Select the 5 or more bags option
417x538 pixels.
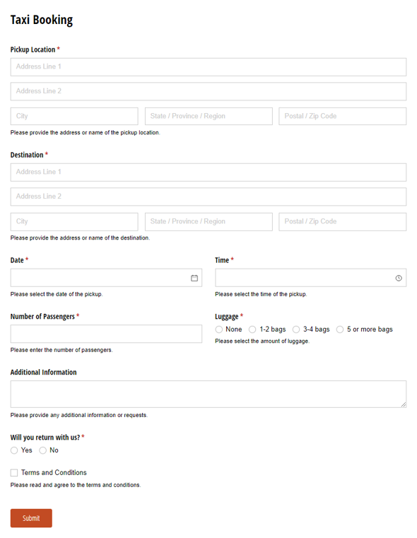[x=340, y=329]
